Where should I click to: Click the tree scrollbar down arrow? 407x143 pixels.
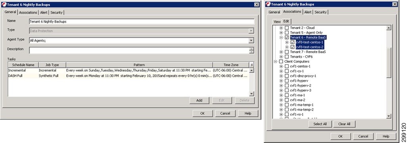click(x=389, y=117)
